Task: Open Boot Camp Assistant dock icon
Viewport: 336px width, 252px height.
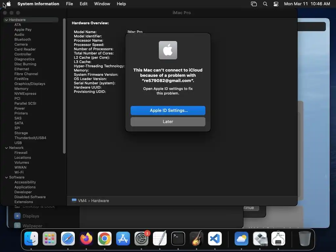Action: [x=260, y=239]
